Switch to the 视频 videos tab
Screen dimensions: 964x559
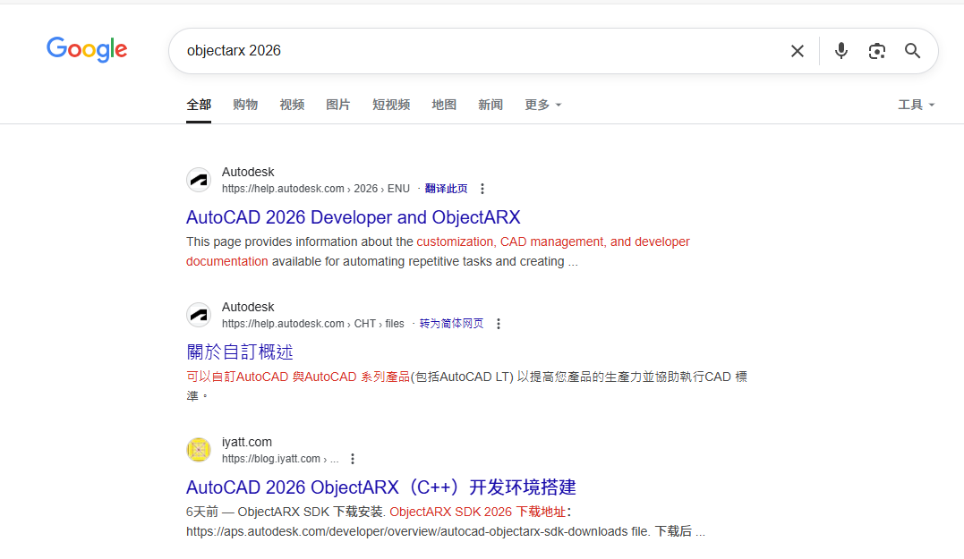(x=292, y=105)
